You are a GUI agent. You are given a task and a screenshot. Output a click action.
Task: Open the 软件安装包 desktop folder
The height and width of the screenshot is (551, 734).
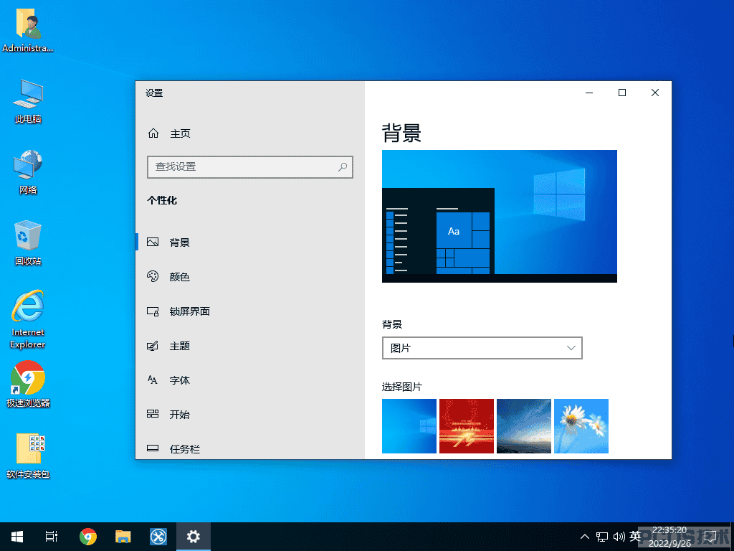click(x=28, y=456)
